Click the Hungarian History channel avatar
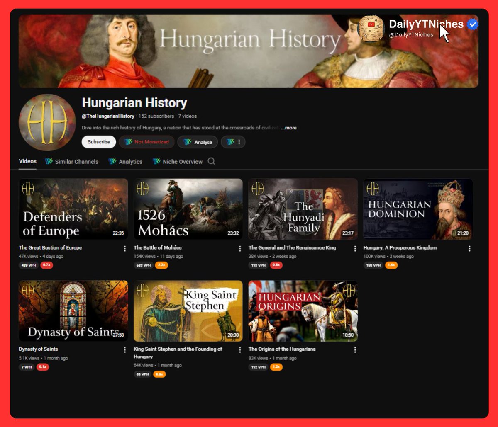Image resolution: width=498 pixels, height=427 pixels. (47, 122)
